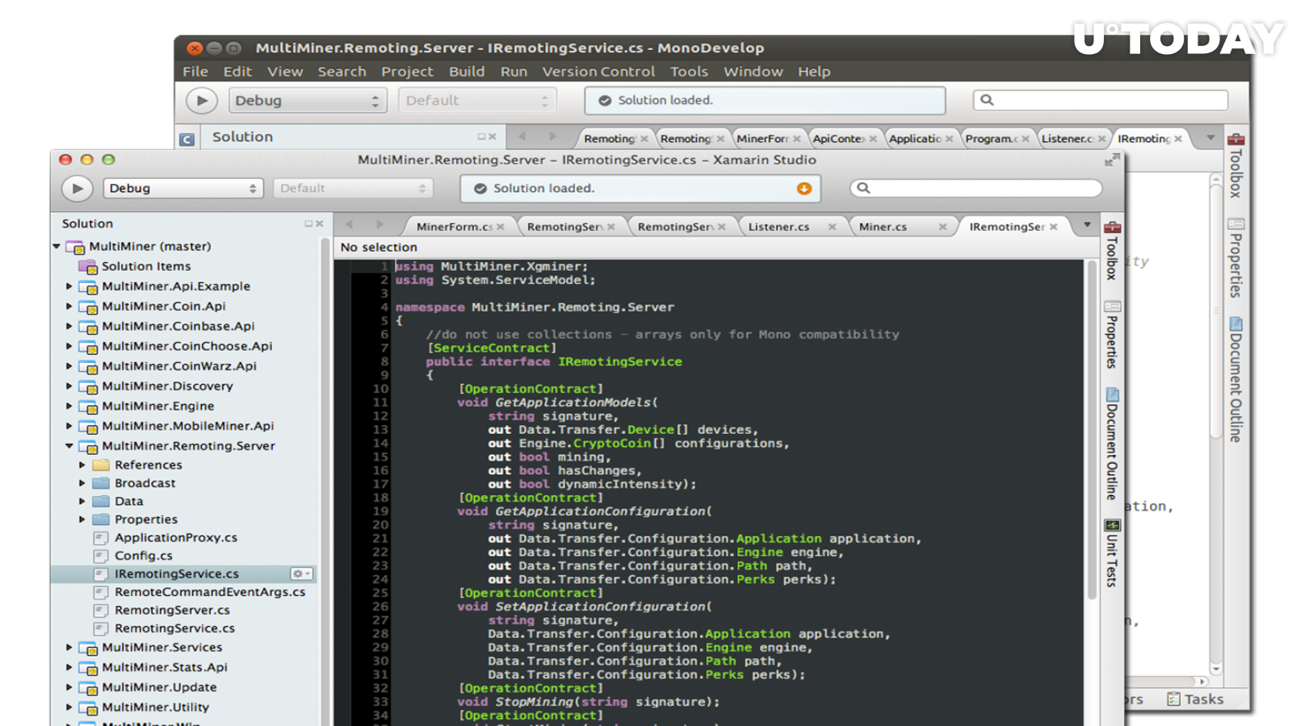1292x726 pixels.
Task: Focus the search field in MonoDevelop window
Action: [x=1100, y=100]
